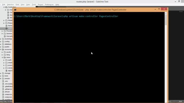Click the cmd.exe window system icon
Screen dimensions: 184x103
[x=15, y=10]
